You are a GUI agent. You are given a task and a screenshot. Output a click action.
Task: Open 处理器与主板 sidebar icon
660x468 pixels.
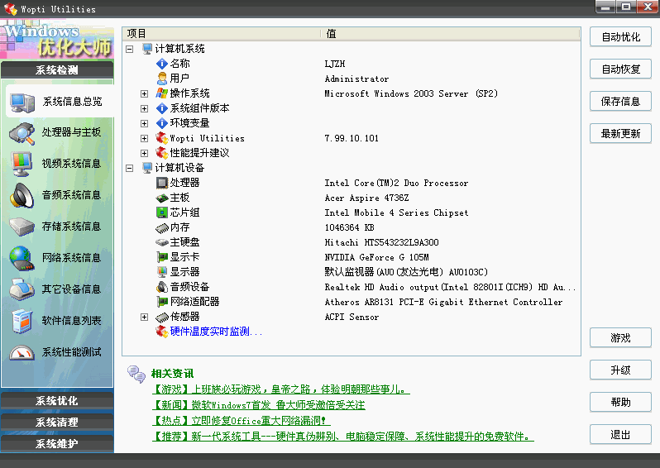(x=22, y=132)
